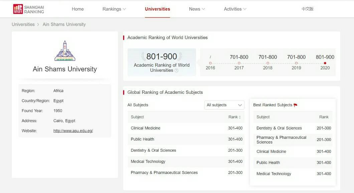Select the 2018 ranking timeline dot
Screen dimensions: 354x193
pyautogui.click(x=268, y=63)
